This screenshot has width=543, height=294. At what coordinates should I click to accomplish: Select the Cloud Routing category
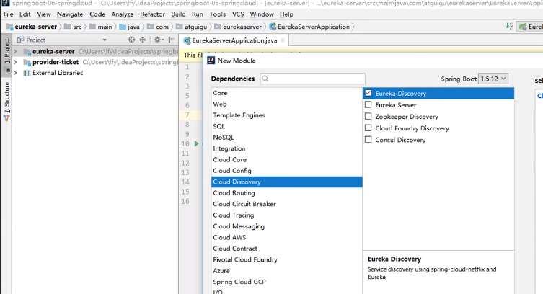pyautogui.click(x=287, y=193)
